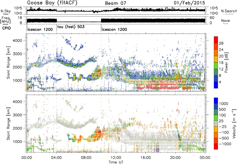The image size is (237, 164).
Task: Click the 'Freq. [MHz]' axis label
Action: tap(5, 20)
